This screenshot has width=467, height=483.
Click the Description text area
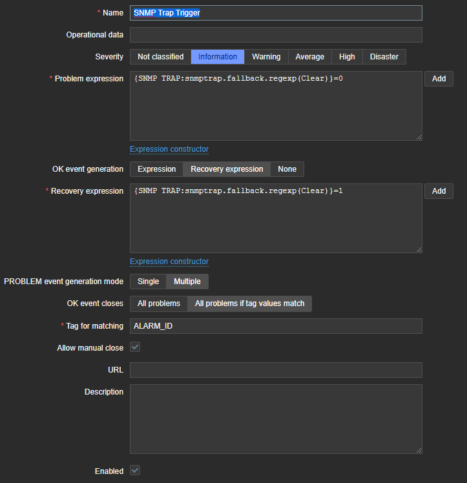pos(276,419)
